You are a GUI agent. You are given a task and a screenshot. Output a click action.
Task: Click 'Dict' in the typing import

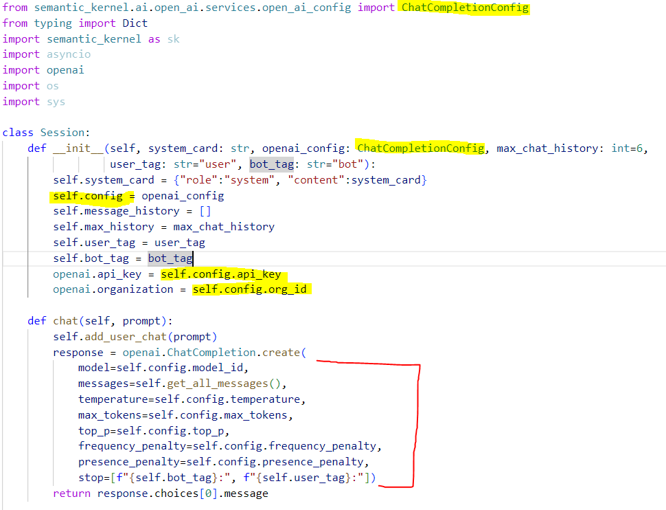click(135, 23)
